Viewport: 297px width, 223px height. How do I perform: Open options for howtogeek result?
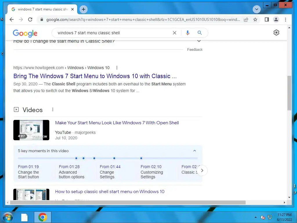(x=117, y=68)
